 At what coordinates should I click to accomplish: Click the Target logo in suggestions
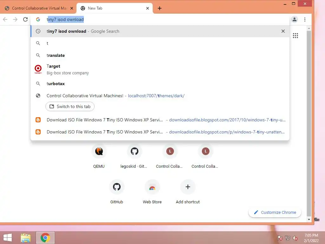(38, 69)
